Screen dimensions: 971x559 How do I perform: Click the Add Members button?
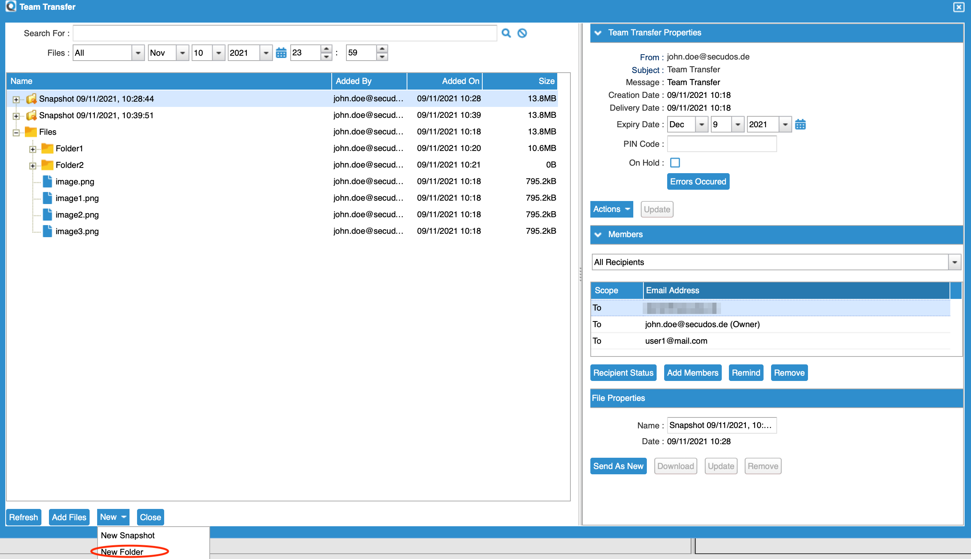tap(692, 372)
